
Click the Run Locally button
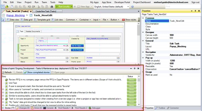pos(63,7)
